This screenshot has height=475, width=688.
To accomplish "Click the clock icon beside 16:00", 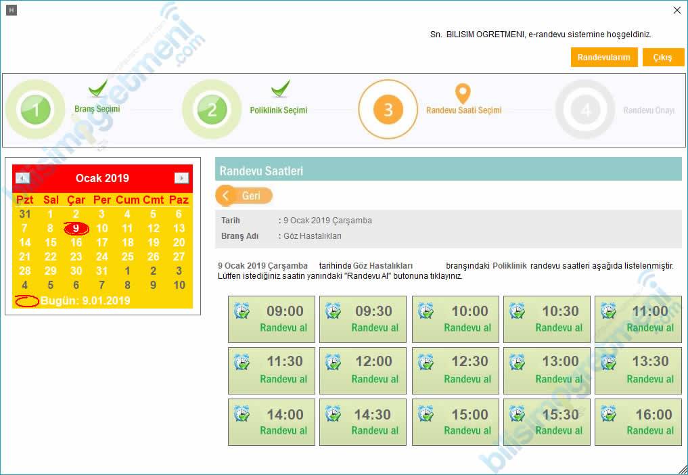I will [608, 413].
